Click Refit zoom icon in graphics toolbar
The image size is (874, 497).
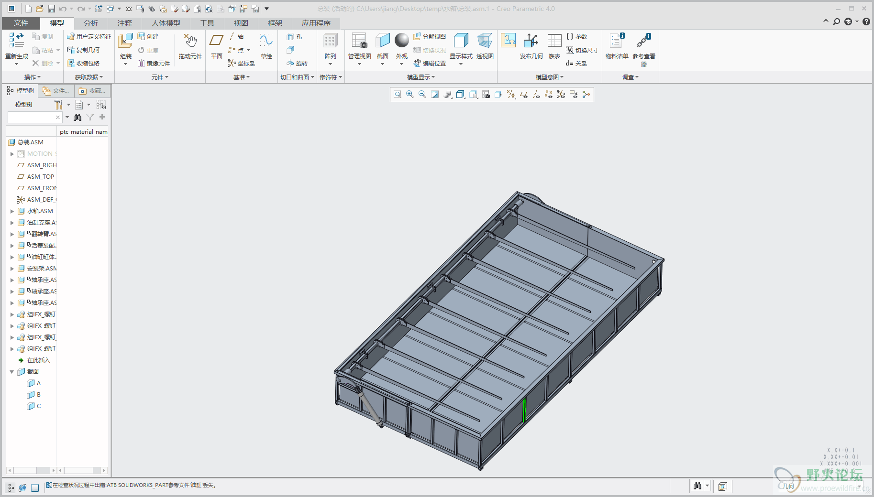click(398, 95)
